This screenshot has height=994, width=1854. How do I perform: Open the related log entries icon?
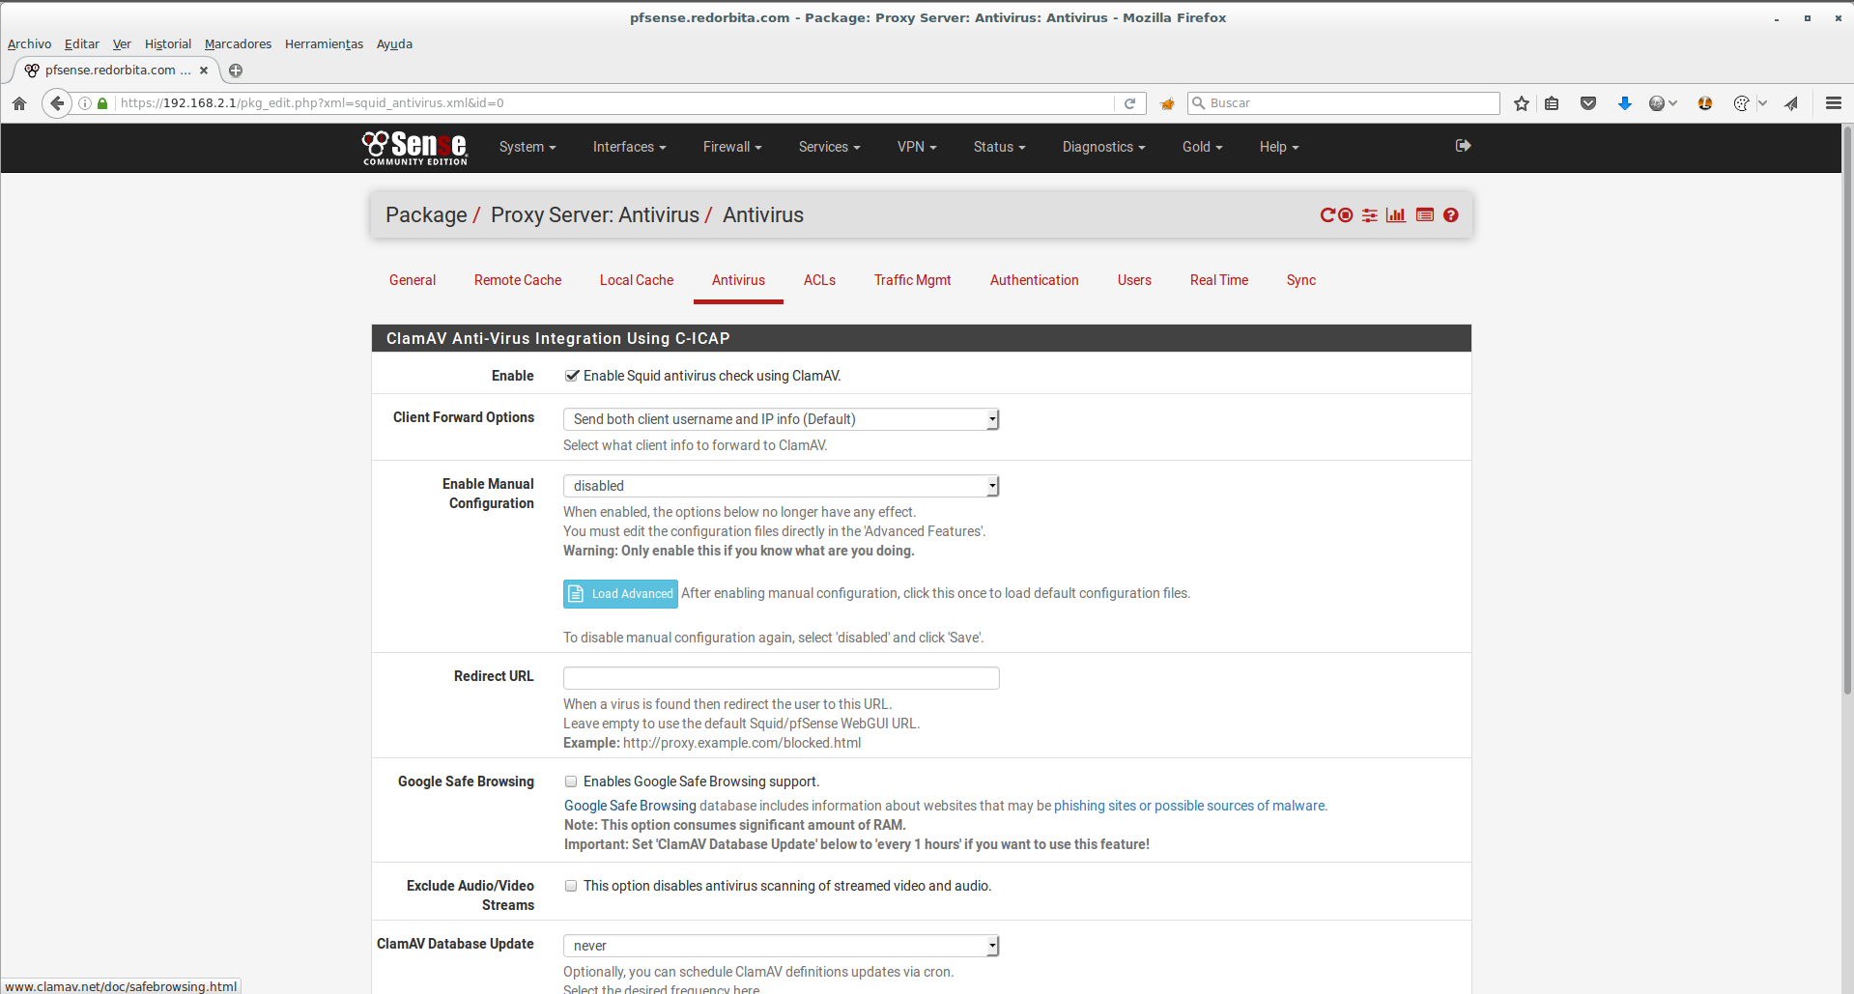pos(1425,215)
